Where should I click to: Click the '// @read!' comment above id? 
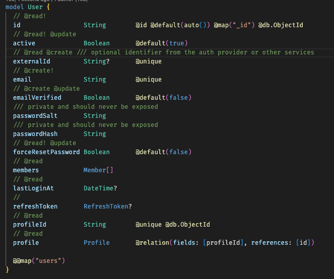30,16
